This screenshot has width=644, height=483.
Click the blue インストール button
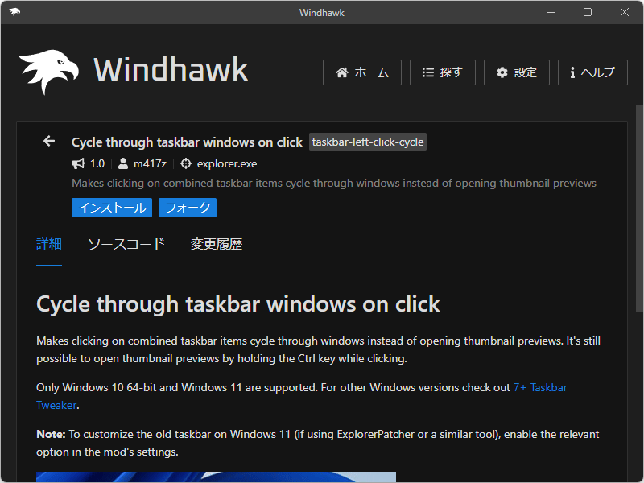point(111,208)
